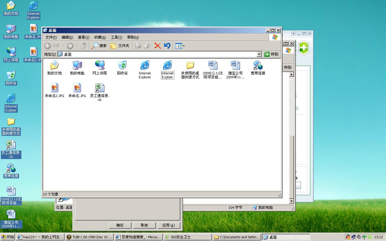The image size is (386, 241).
Task: Click the 转到 Go button
Action: tap(271, 54)
